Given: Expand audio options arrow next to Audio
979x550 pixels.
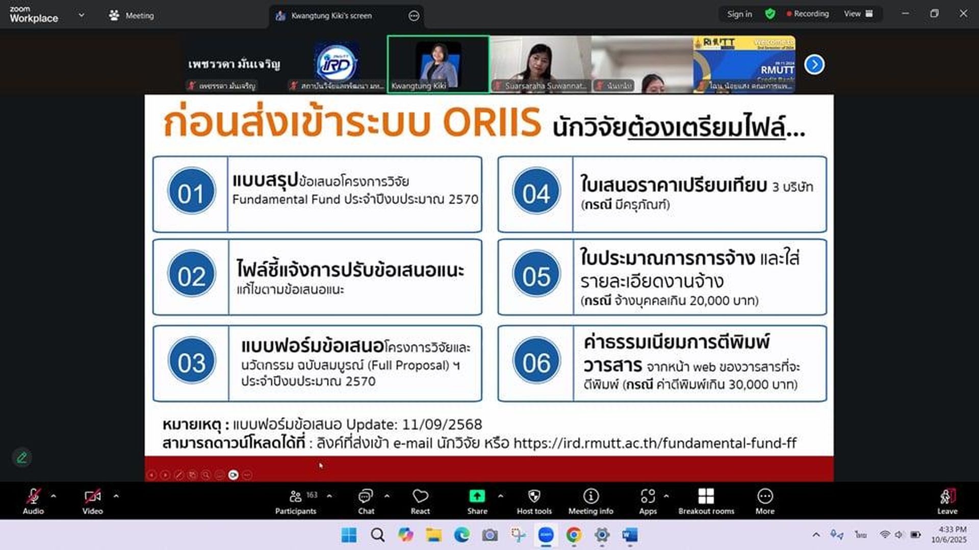Looking at the screenshot, I should coord(54,495).
